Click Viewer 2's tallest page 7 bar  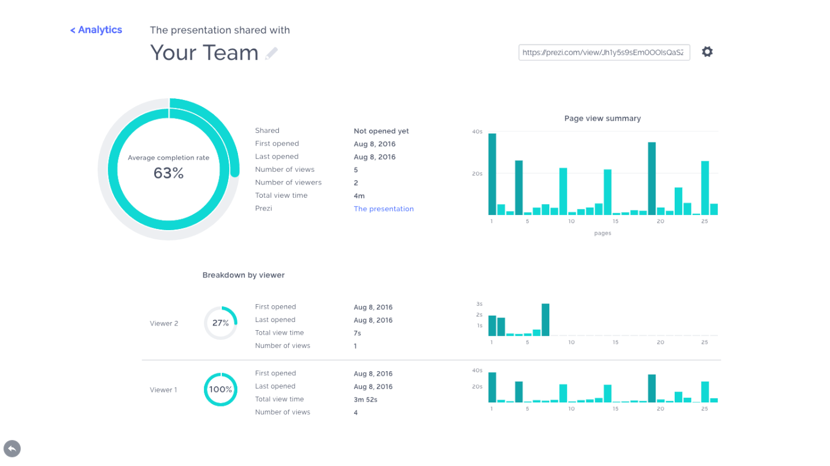(x=545, y=320)
